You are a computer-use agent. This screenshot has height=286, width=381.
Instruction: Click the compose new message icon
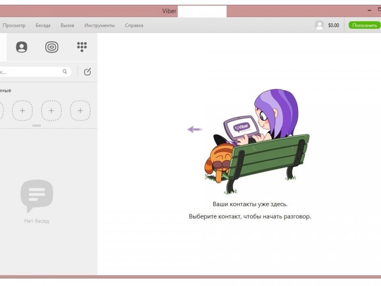88,72
